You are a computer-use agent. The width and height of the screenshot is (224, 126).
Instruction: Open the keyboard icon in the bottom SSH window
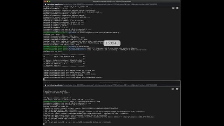[173, 89]
